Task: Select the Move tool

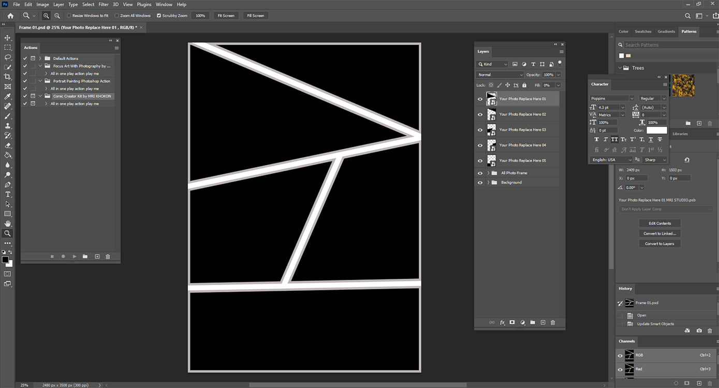Action: 7,38
